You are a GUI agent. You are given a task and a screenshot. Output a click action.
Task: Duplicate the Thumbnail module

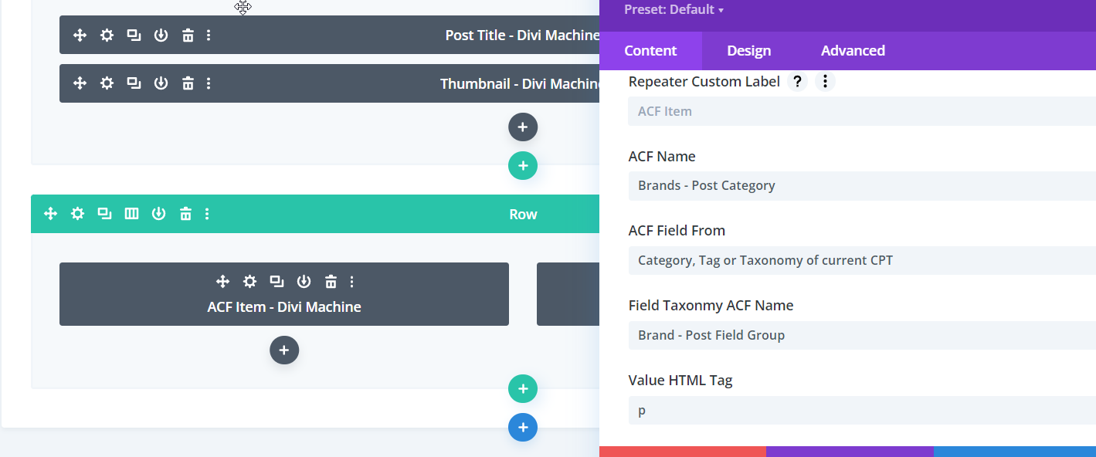134,83
